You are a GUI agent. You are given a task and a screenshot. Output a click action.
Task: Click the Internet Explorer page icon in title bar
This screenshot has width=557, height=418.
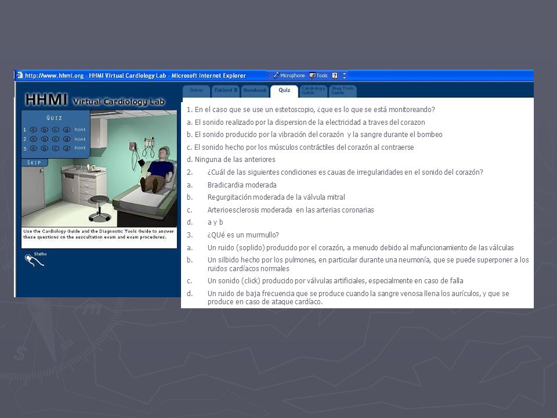pos(20,75)
